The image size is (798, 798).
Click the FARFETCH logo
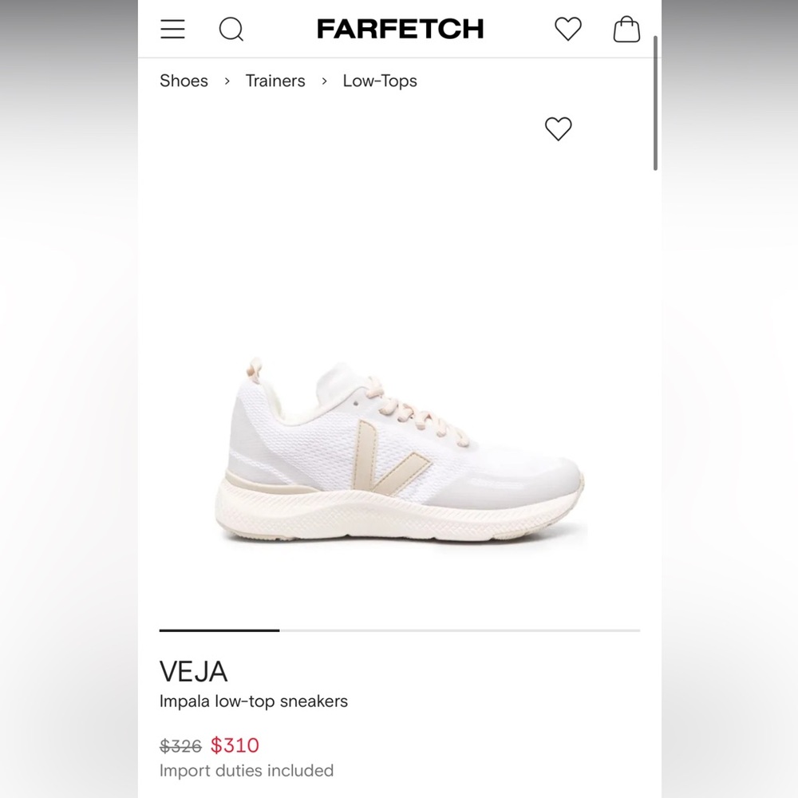pyautogui.click(x=401, y=30)
